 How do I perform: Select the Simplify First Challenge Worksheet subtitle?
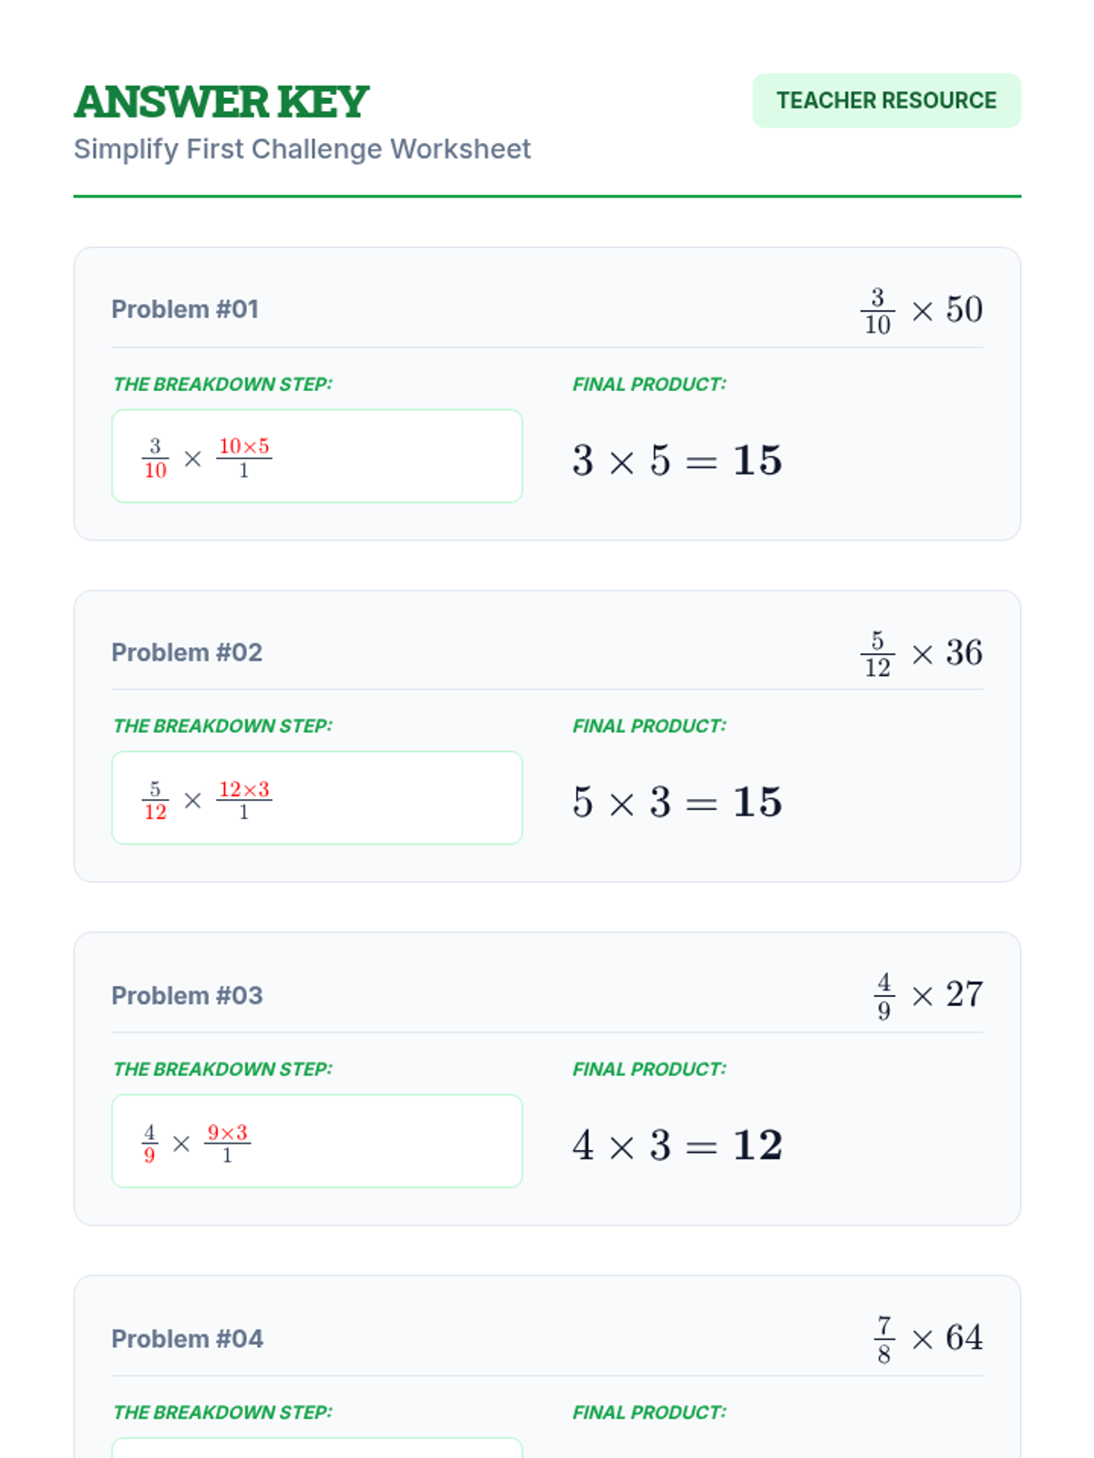pyautogui.click(x=302, y=149)
